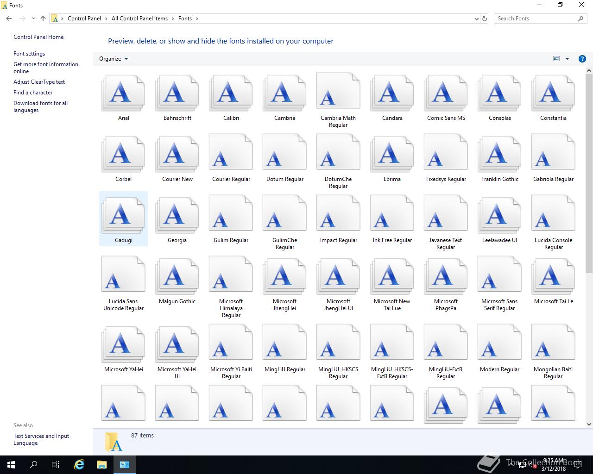Select the Comic Sans MS font
593x474 pixels.
click(446, 94)
